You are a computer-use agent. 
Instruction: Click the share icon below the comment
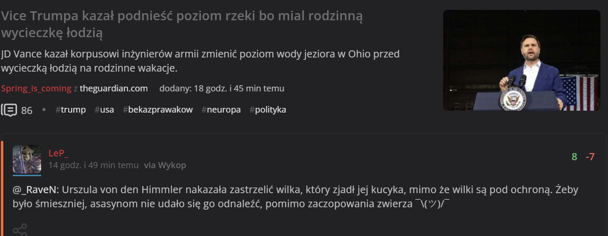point(20,230)
